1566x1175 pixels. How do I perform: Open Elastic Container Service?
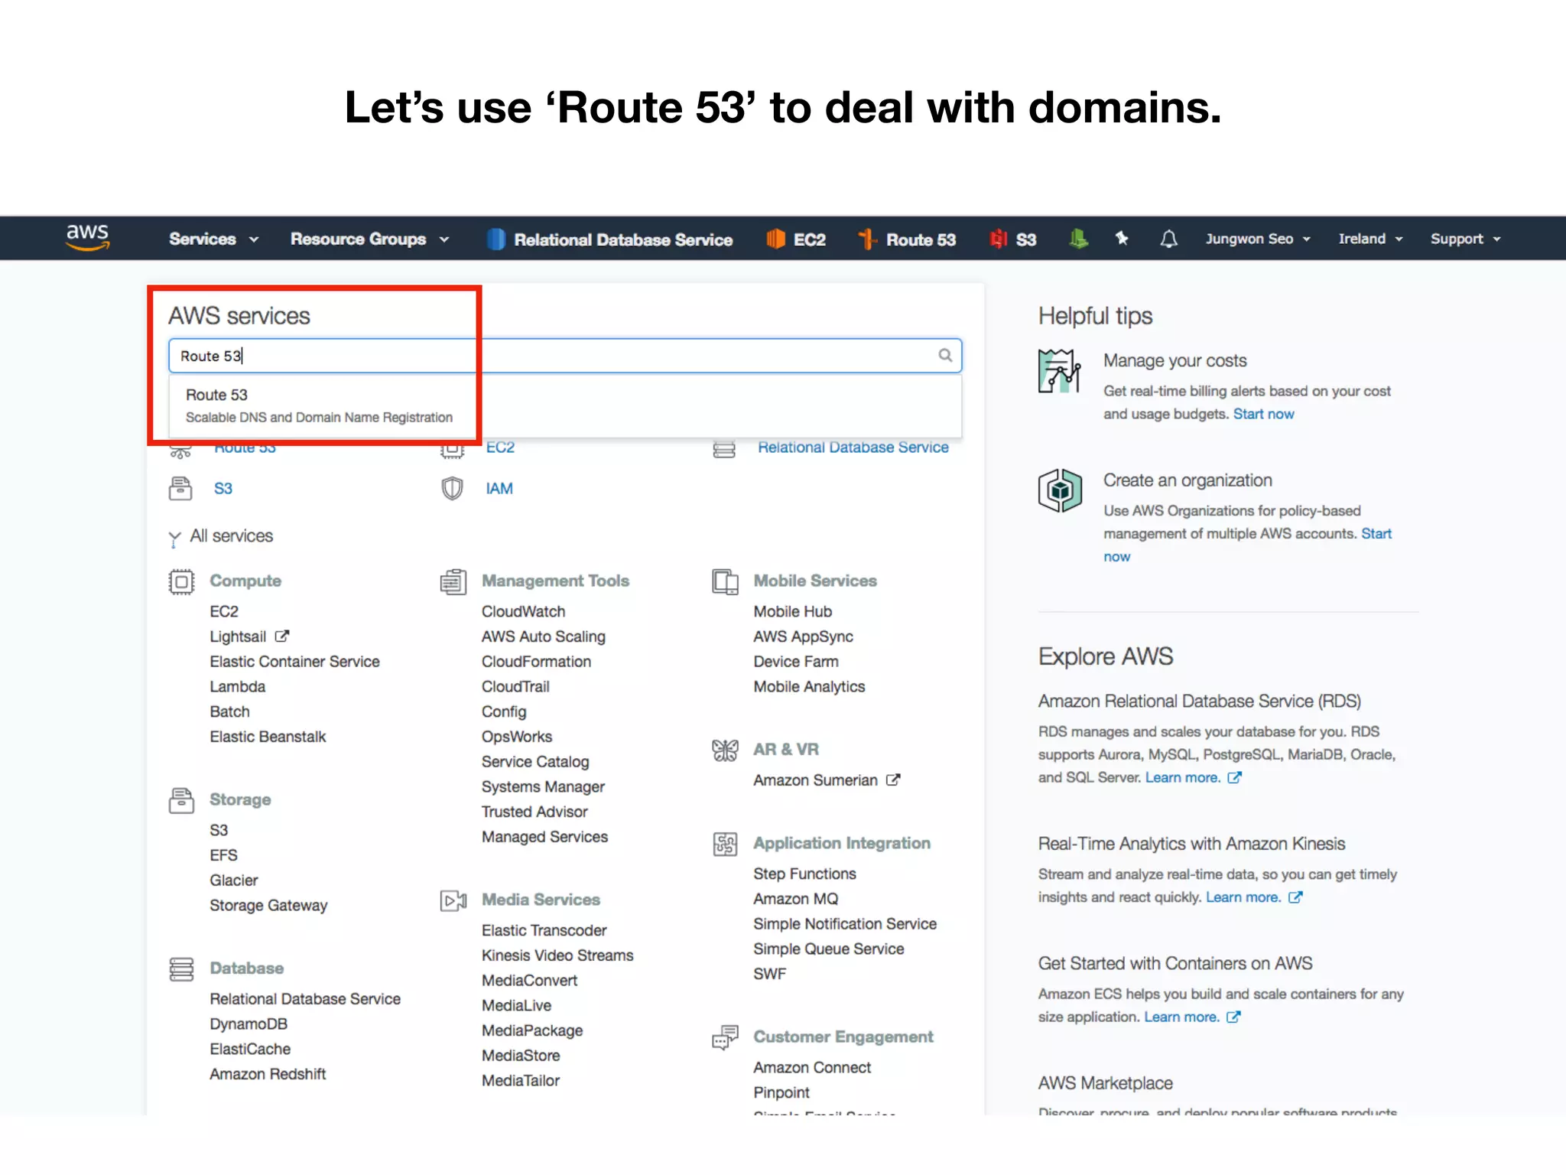pyautogui.click(x=294, y=662)
